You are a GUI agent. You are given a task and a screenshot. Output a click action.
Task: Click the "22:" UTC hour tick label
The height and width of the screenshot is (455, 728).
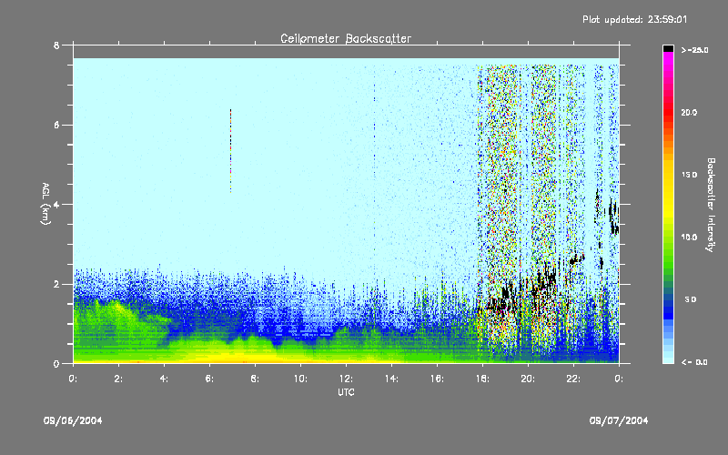coord(573,379)
